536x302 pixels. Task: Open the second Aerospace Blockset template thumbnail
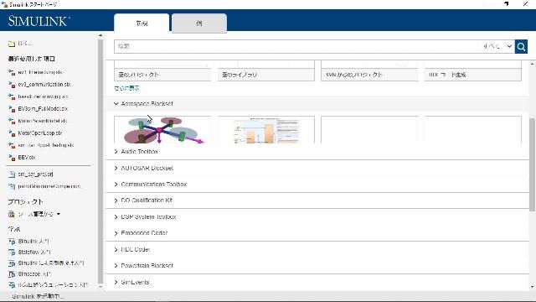click(x=266, y=130)
